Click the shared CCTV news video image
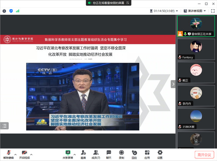 (x=83, y=97)
